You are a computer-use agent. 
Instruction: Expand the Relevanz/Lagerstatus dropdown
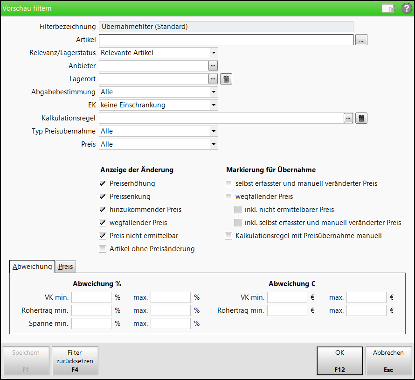tap(213, 53)
